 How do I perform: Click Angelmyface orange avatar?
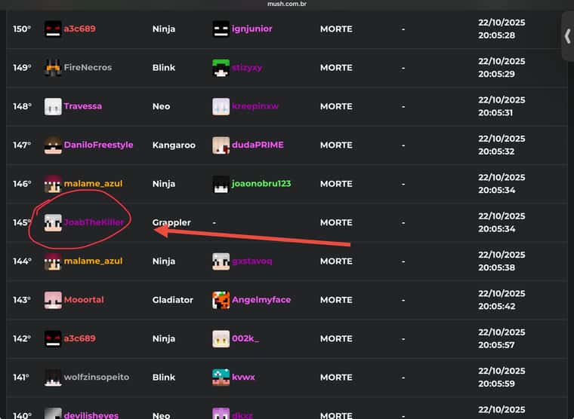[x=221, y=300]
